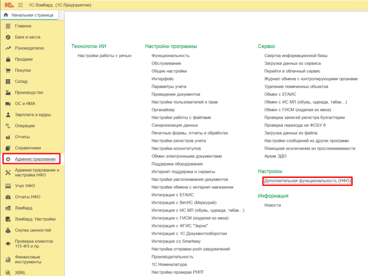Click the Производство factory icon

pyautogui.click(x=8, y=93)
